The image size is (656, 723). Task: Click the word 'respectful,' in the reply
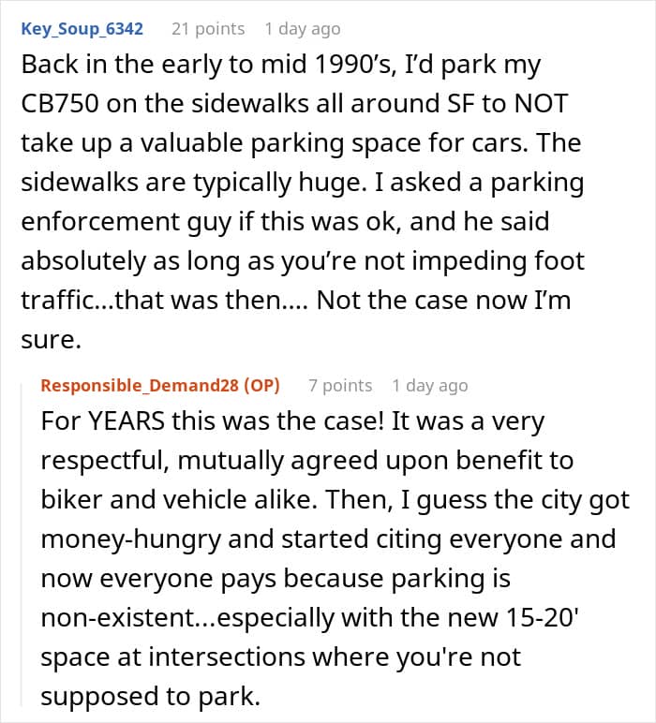pyautogui.click(x=105, y=461)
